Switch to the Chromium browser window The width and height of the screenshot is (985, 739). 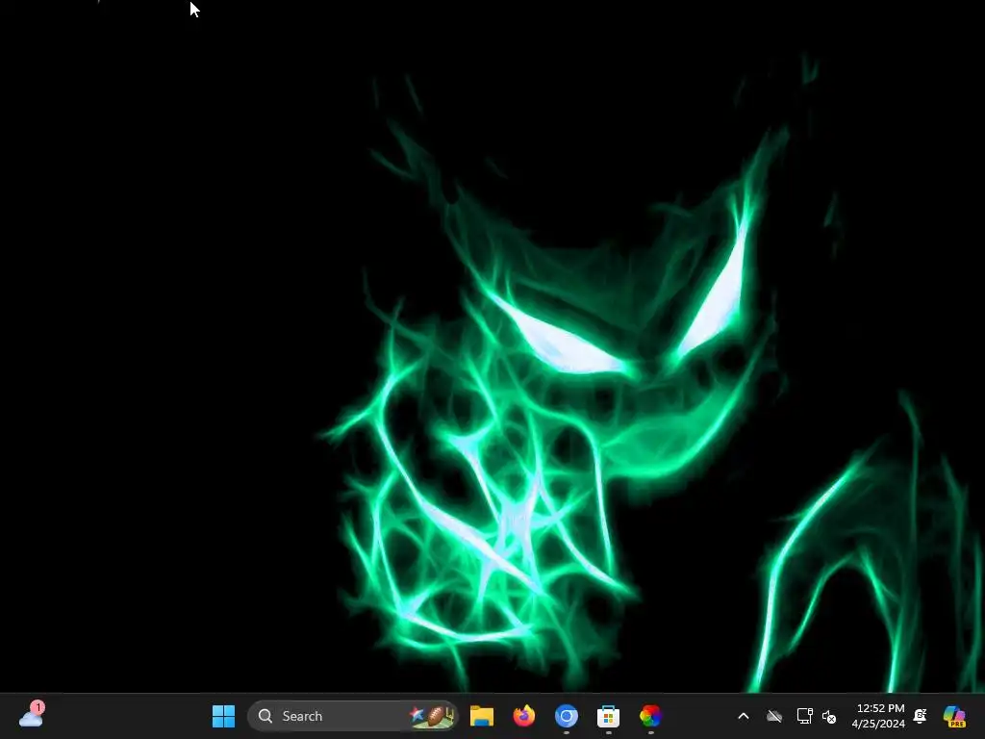[566, 716]
